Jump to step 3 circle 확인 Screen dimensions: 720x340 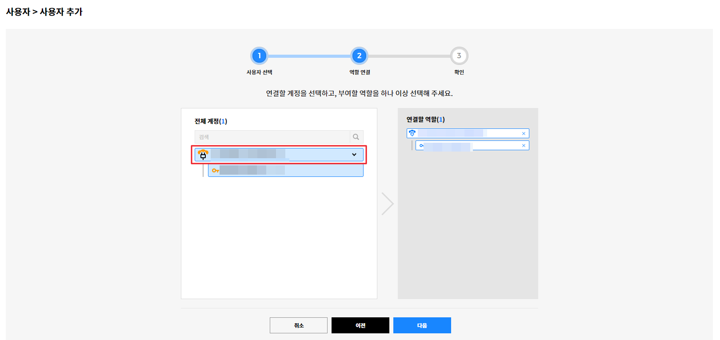(x=459, y=56)
